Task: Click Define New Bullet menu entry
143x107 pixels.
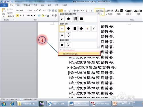Action: coord(79,54)
